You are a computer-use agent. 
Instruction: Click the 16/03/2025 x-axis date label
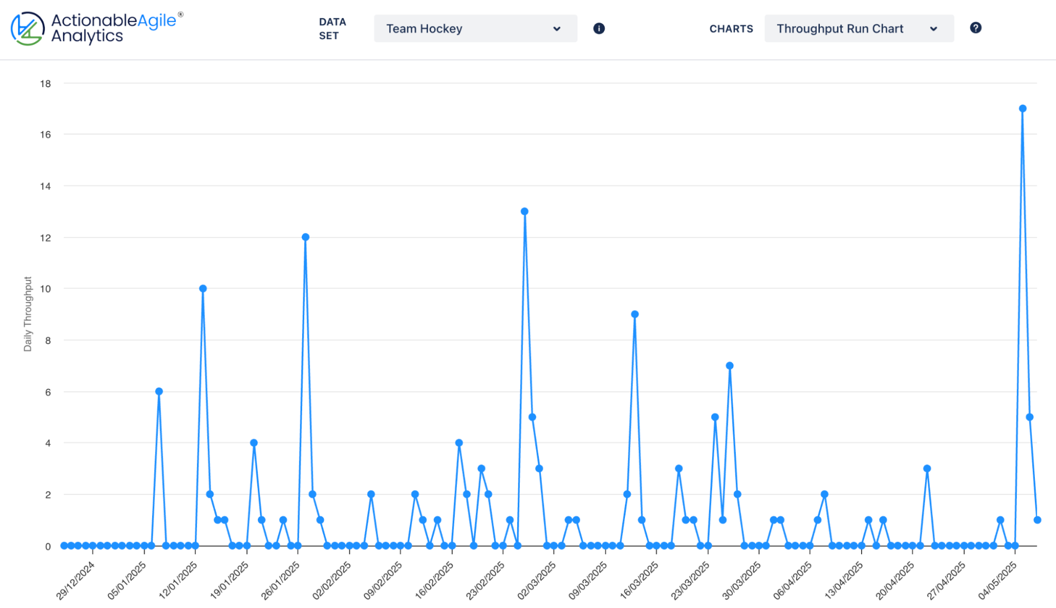pyautogui.click(x=639, y=580)
